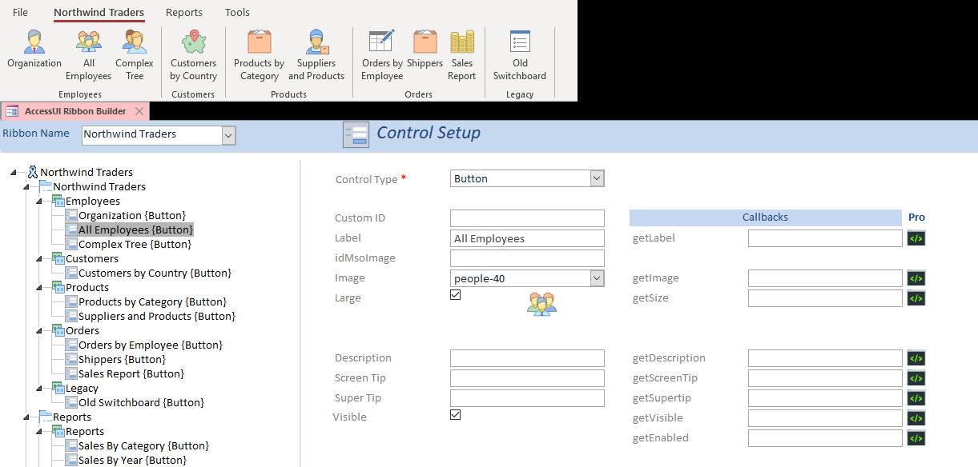Open code builder for getVisible callback
The height and width of the screenshot is (467, 978).
(x=916, y=418)
